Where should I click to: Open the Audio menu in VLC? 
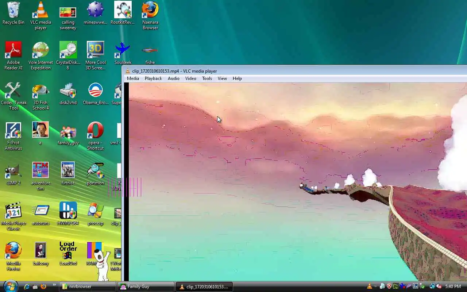(x=173, y=78)
